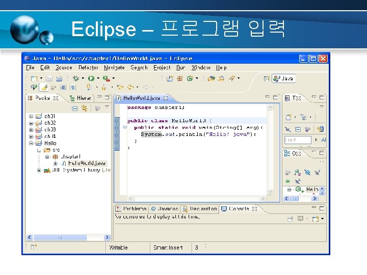Click the External Tools run icon
The image size is (367, 275).
coord(106,78)
